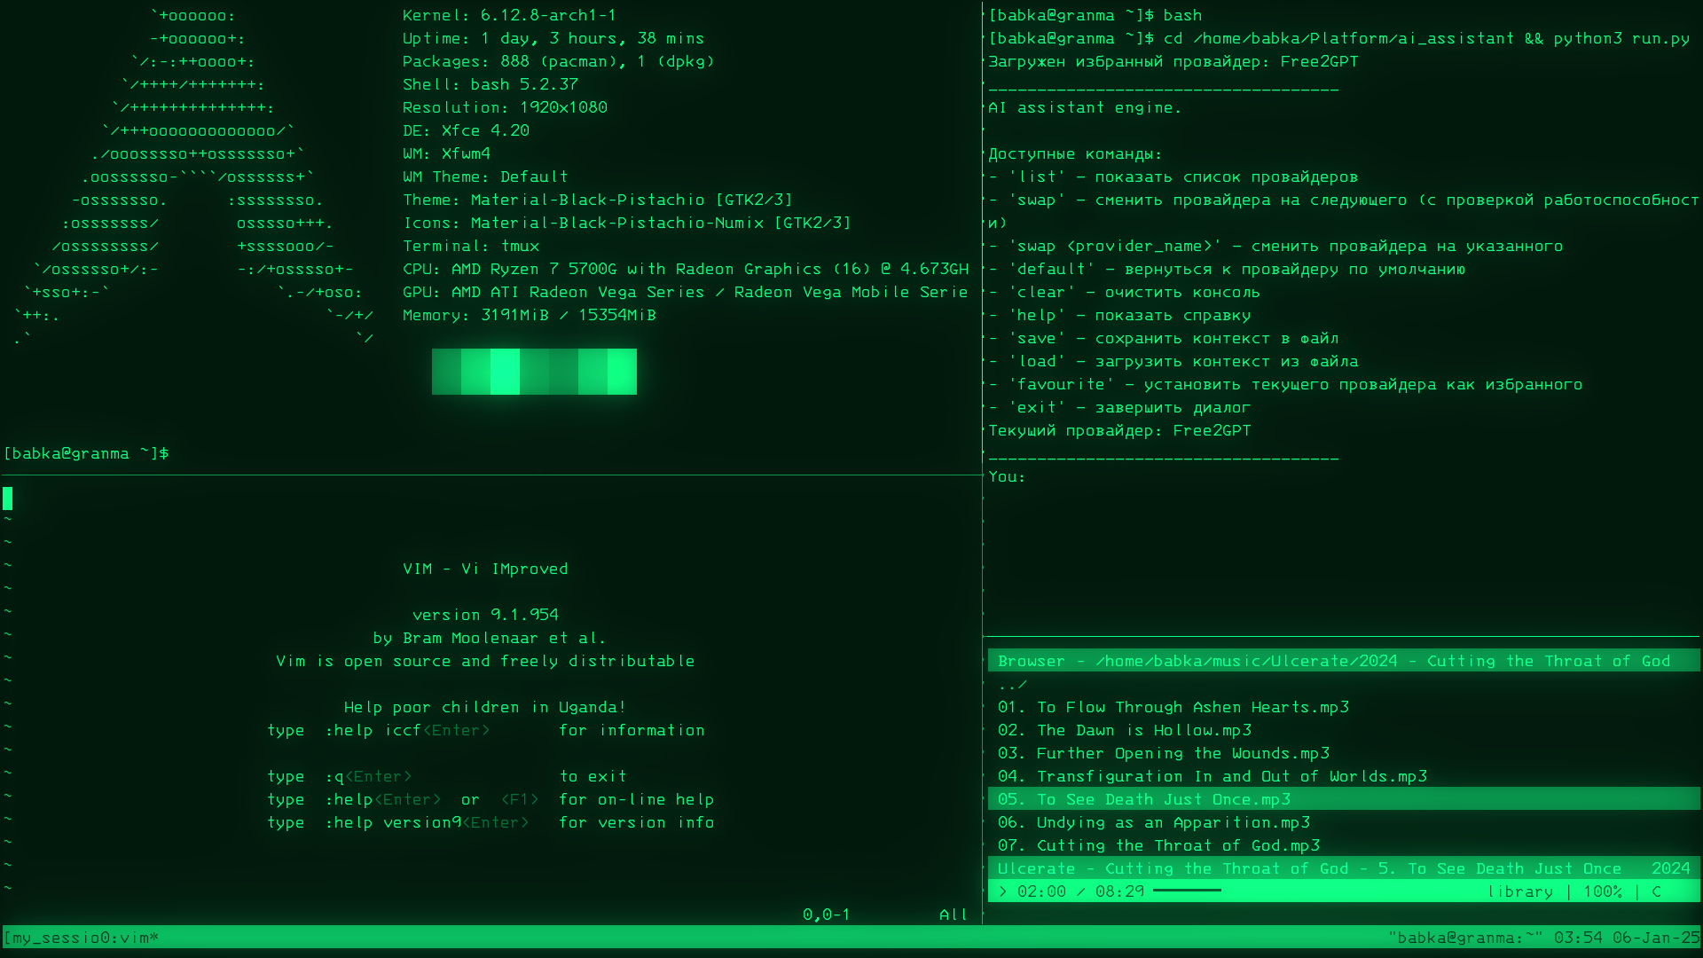Click the Arch ASCII logo in neofetch
1703x958 pixels.
[193, 177]
